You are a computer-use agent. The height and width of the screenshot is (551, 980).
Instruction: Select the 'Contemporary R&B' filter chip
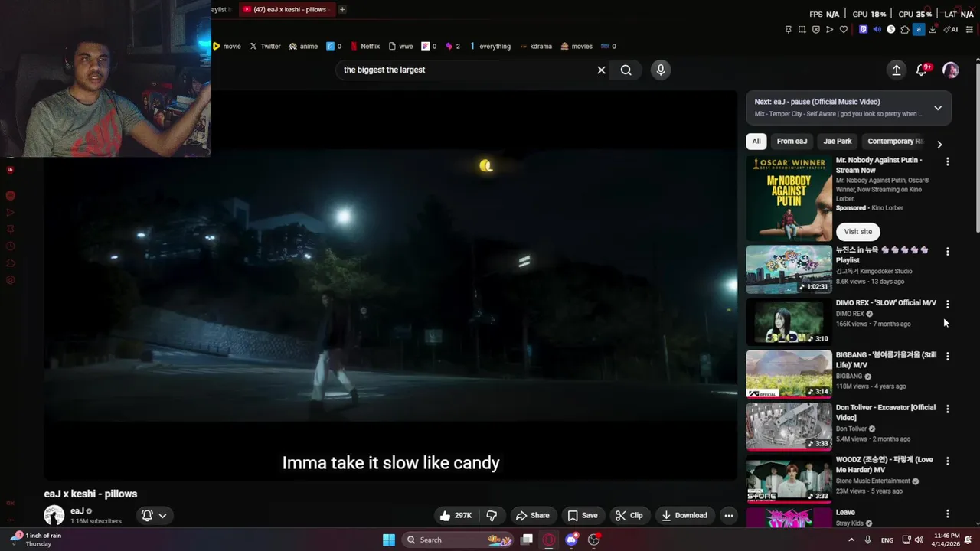pyautogui.click(x=894, y=142)
